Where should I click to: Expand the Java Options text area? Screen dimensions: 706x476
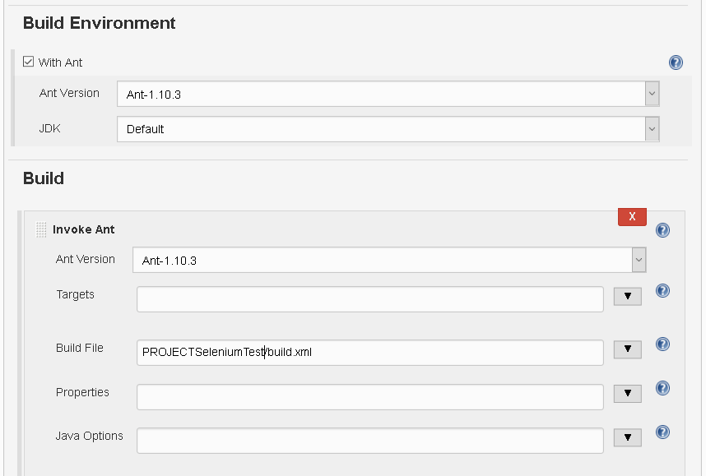coord(627,437)
